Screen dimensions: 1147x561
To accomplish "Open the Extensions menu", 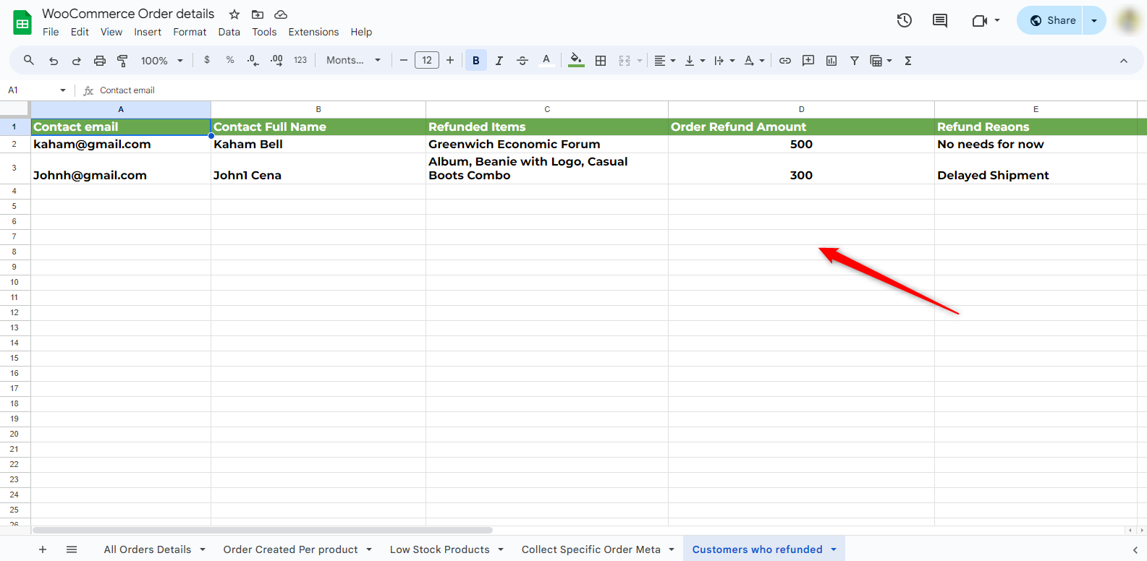I will point(313,32).
